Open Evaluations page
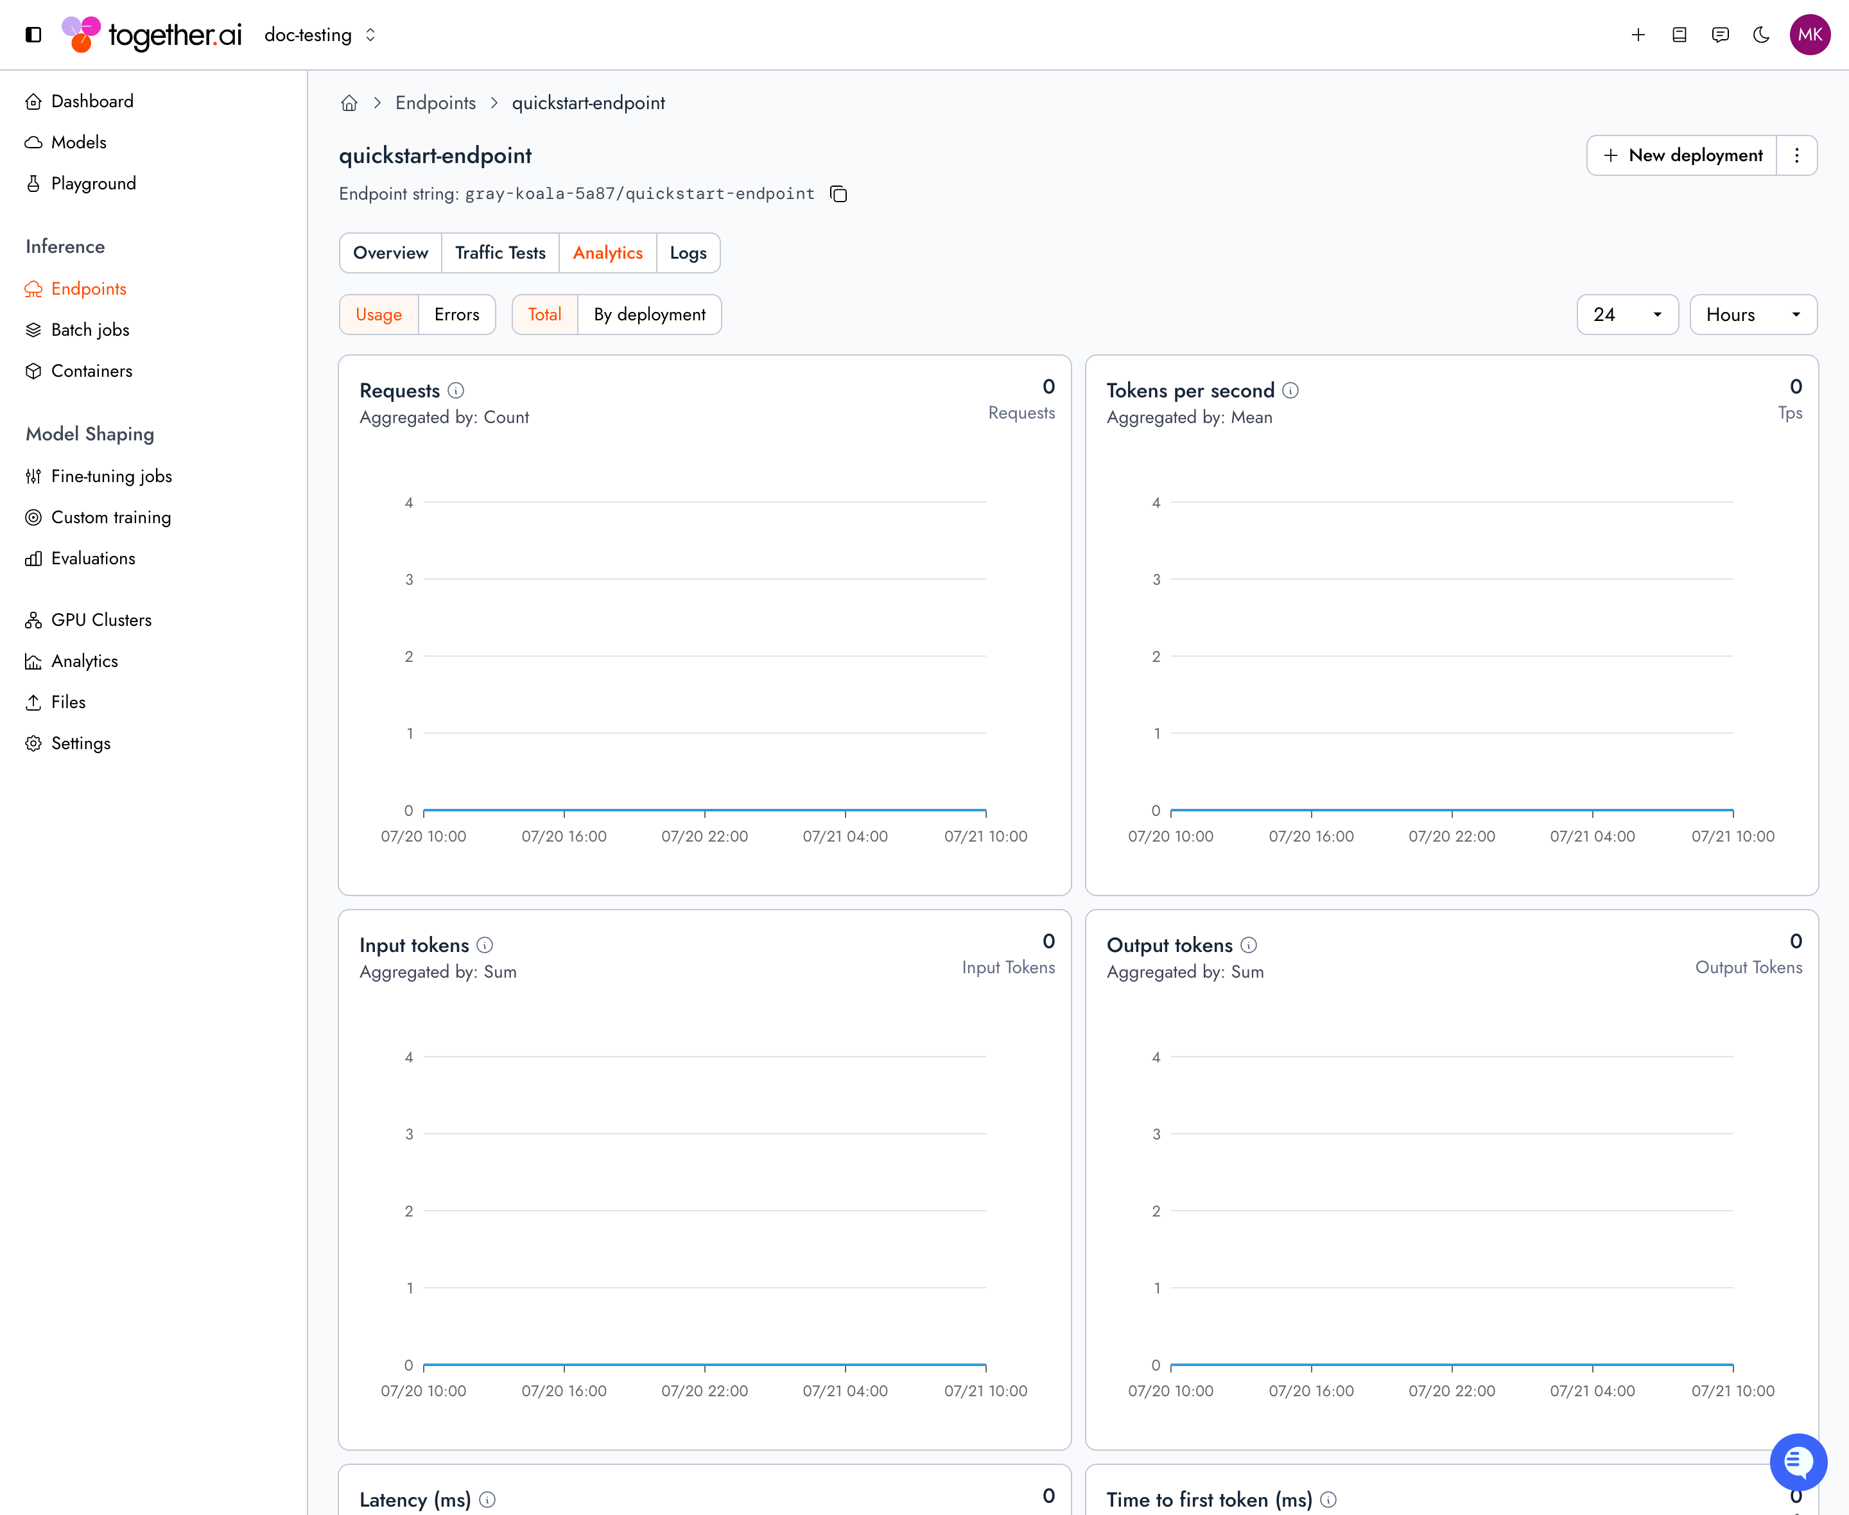Image resolution: width=1849 pixels, height=1515 pixels. click(93, 558)
